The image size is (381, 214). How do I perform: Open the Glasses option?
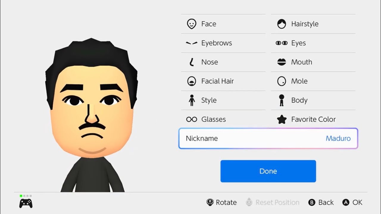point(223,119)
